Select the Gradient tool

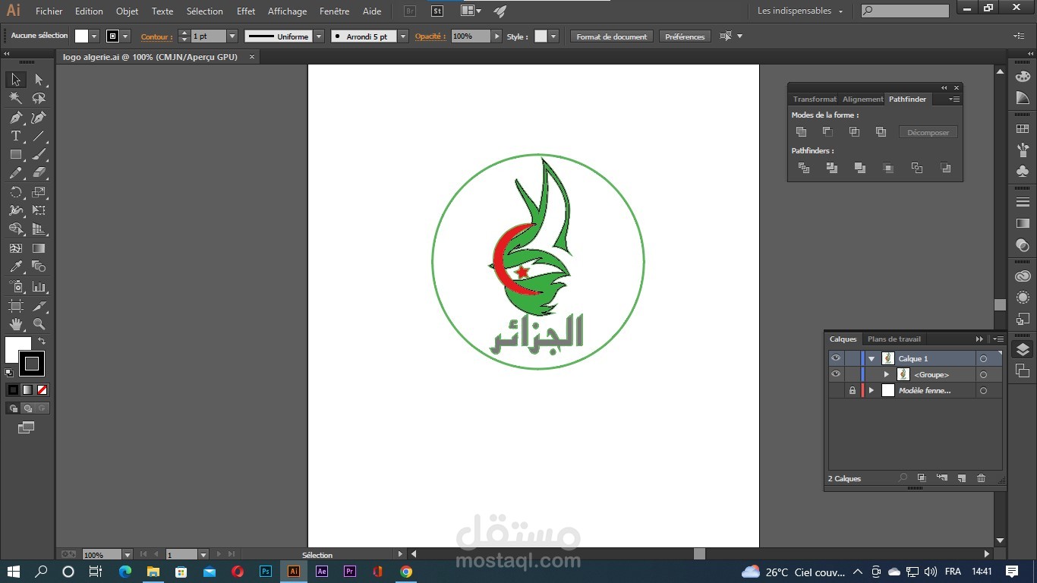(39, 248)
